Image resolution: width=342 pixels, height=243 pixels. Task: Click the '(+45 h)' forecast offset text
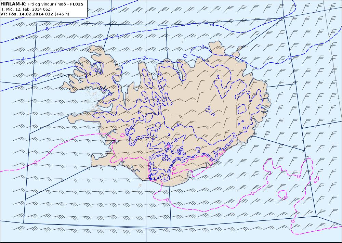(x=62, y=14)
